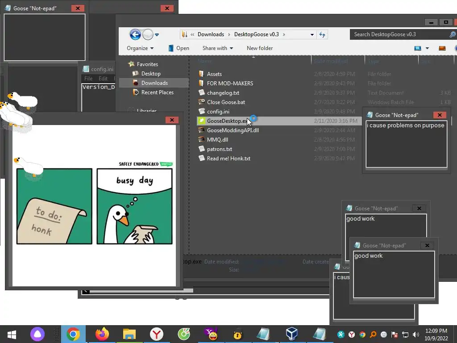Screen dimensions: 457x343
Task: Open File Explorer from the taskbar
Action: click(129, 334)
